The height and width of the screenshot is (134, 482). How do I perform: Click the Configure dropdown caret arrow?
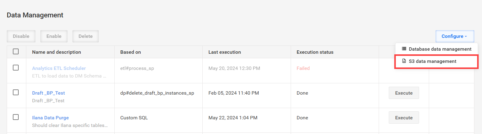click(466, 37)
